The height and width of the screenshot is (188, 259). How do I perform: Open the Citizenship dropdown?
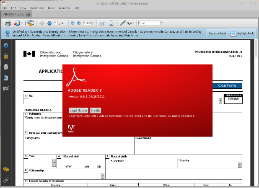[x=103, y=176]
